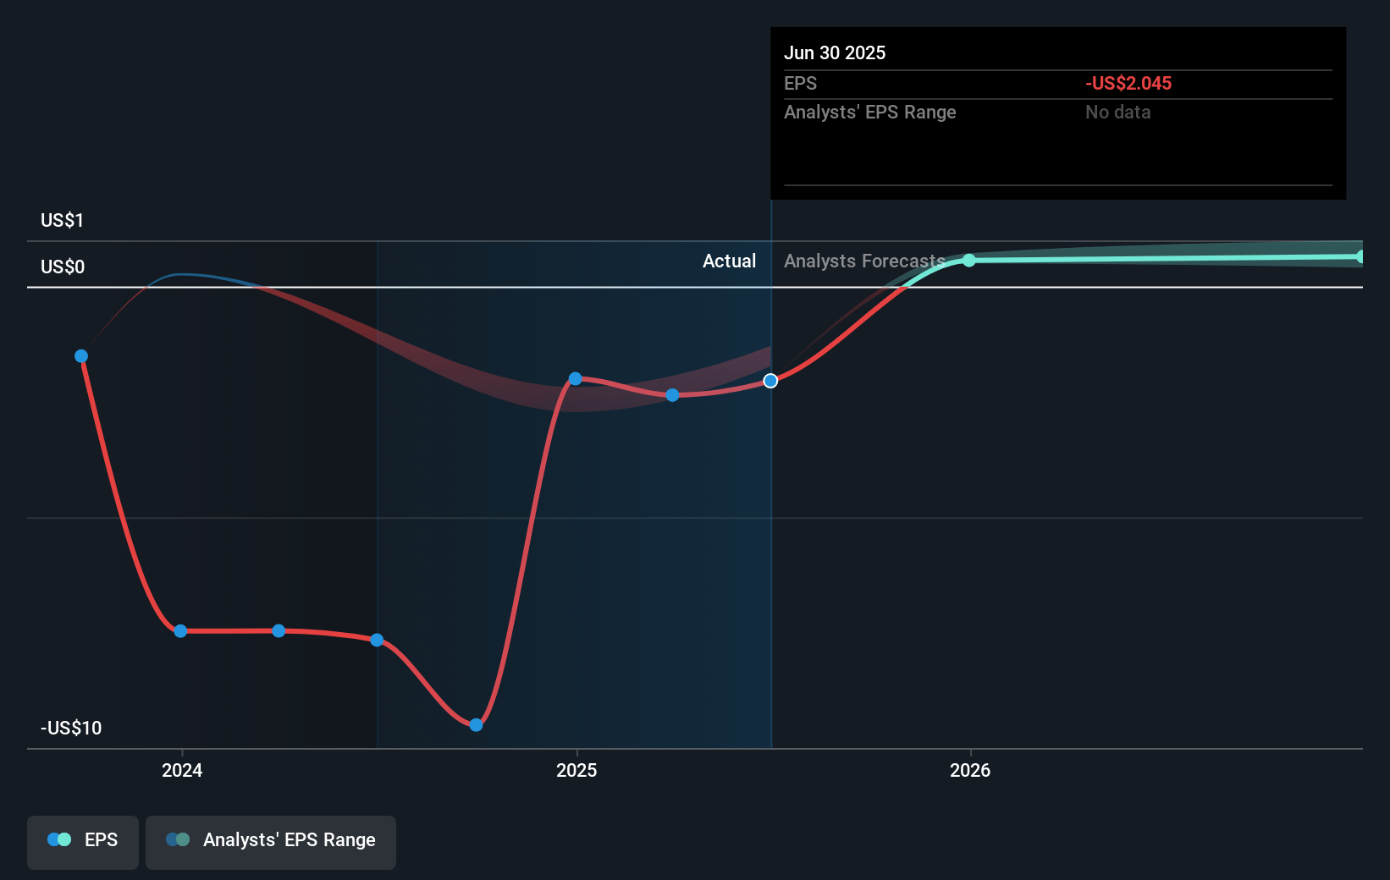Click the -US$10 y-axis label
Screen dimensions: 1390x880
[71, 728]
